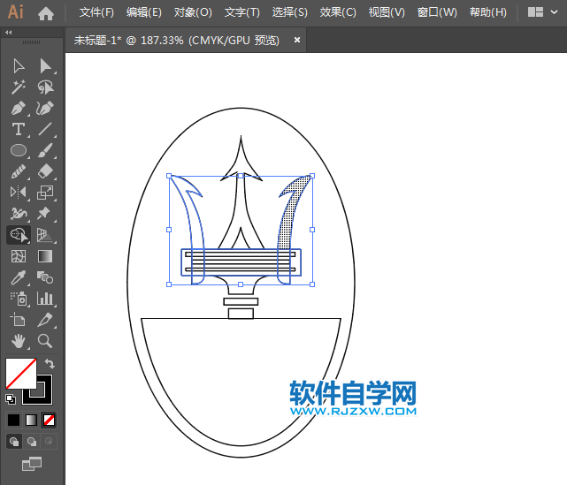The width and height of the screenshot is (567, 485).
Task: Open the 文字(T) menu
Action: [241, 12]
